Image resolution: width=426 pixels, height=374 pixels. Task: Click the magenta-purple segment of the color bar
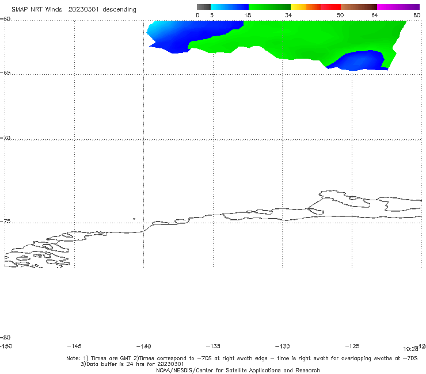point(398,7)
